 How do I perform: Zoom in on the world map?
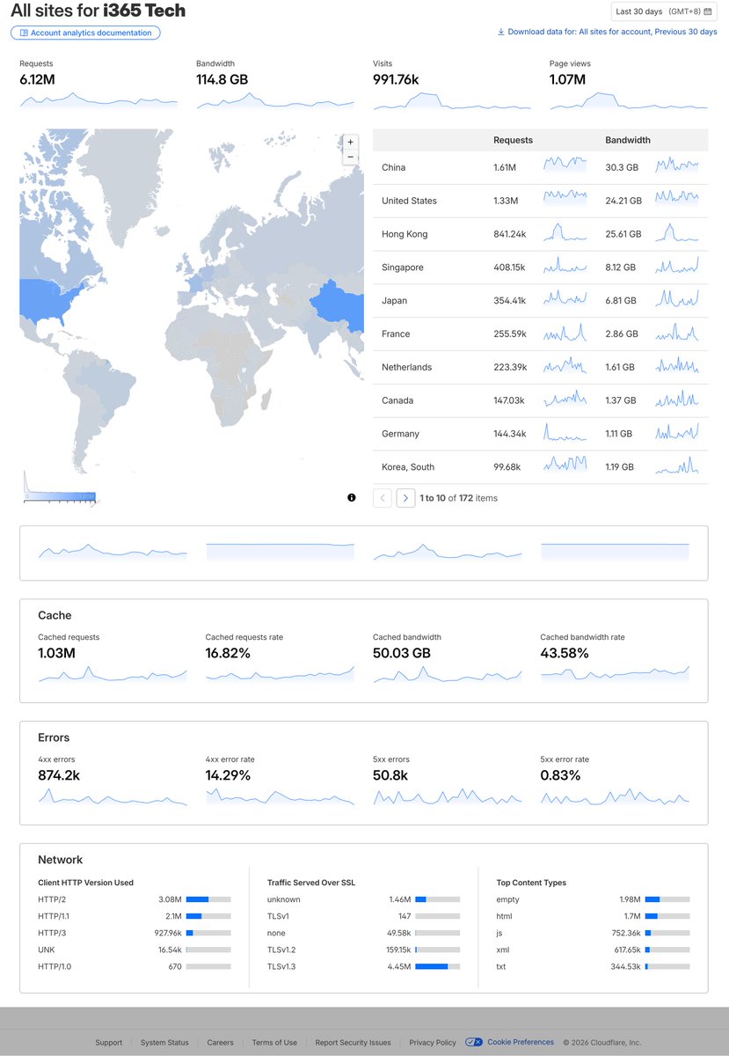point(350,142)
